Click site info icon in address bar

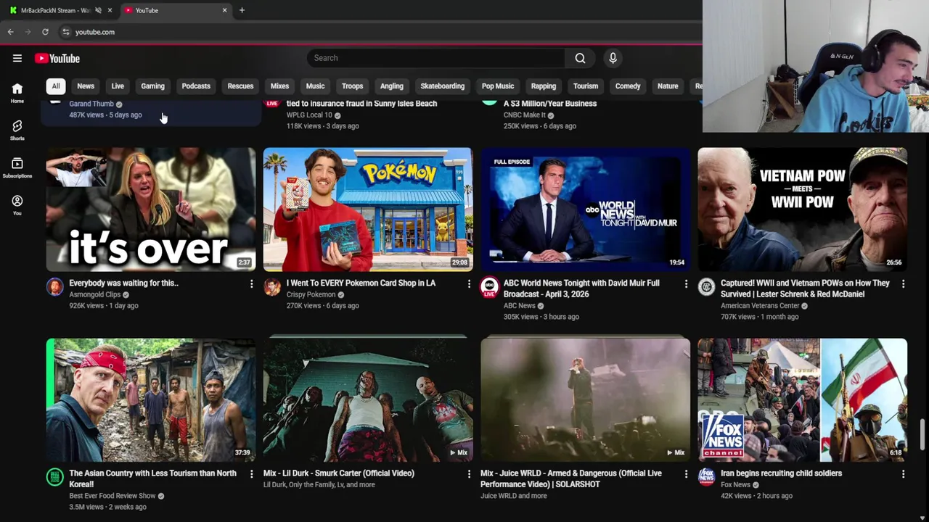click(65, 32)
